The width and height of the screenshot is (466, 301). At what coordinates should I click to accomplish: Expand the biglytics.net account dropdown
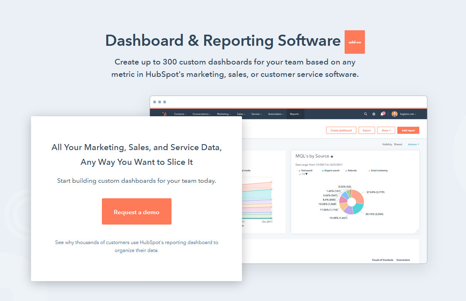408,114
